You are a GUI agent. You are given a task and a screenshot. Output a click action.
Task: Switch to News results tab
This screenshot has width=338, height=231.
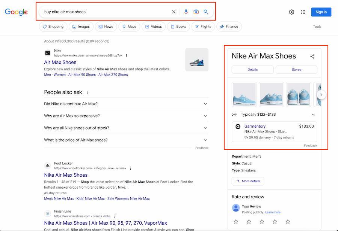click(x=106, y=27)
